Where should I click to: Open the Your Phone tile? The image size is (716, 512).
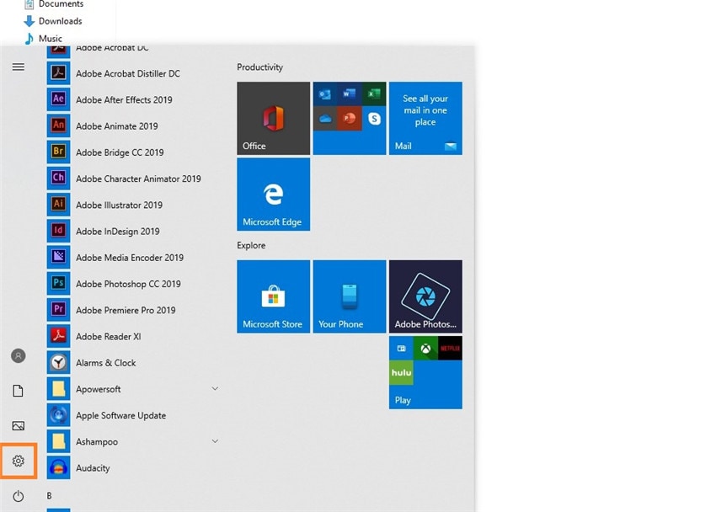[350, 296]
